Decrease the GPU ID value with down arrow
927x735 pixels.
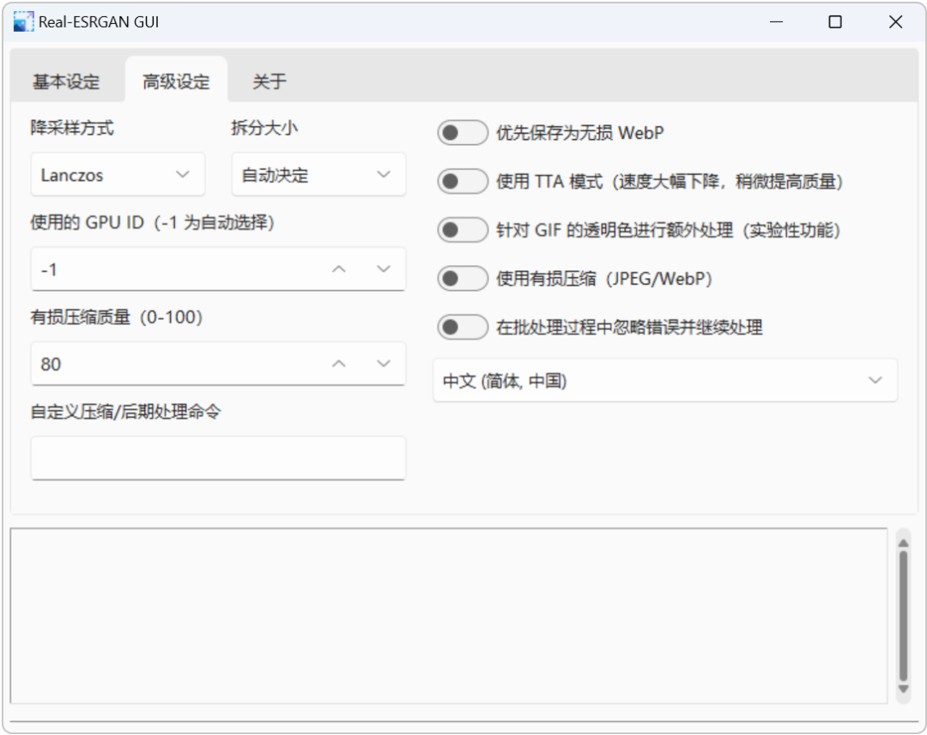[x=384, y=268]
